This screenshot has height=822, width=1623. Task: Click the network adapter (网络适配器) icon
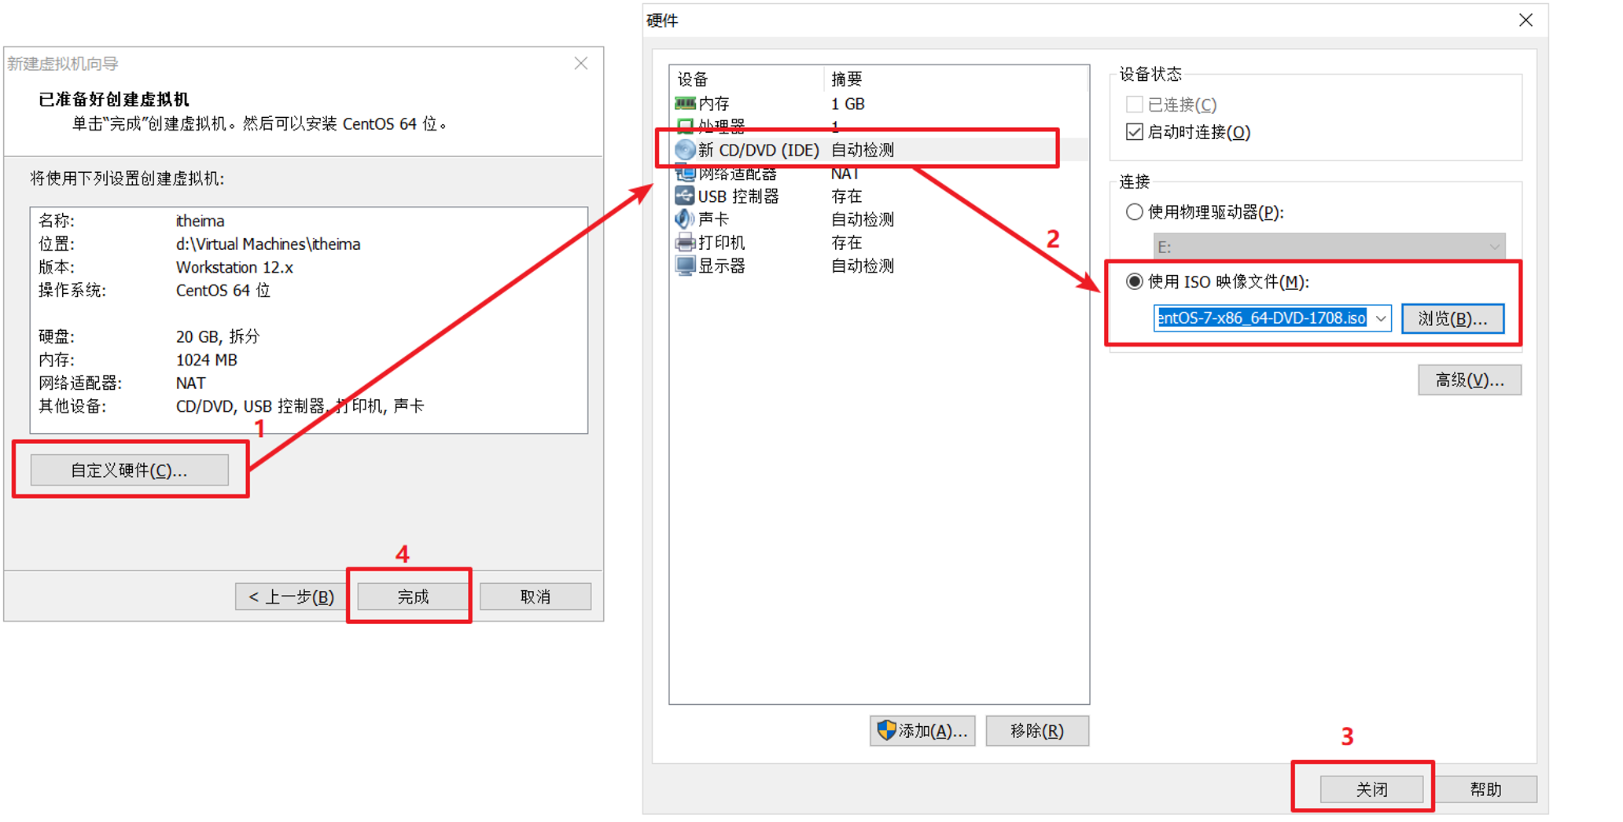(x=685, y=173)
